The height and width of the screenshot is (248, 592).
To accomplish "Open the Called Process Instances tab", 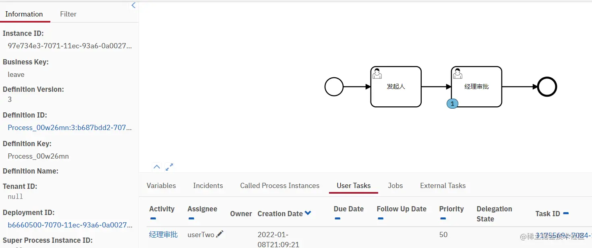I will 280,186.
